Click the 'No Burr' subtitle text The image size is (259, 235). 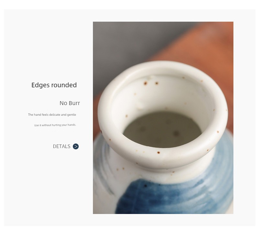[70, 103]
